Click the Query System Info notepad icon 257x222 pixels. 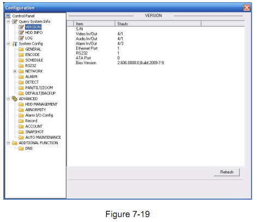coord(15,21)
